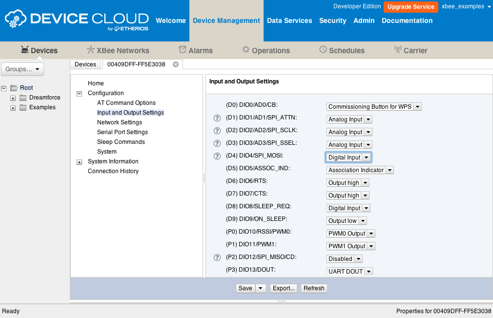Viewport: 493px width, 318px height.
Task: Open D0 Commissioning Button for WPS dropdown
Action: point(374,106)
